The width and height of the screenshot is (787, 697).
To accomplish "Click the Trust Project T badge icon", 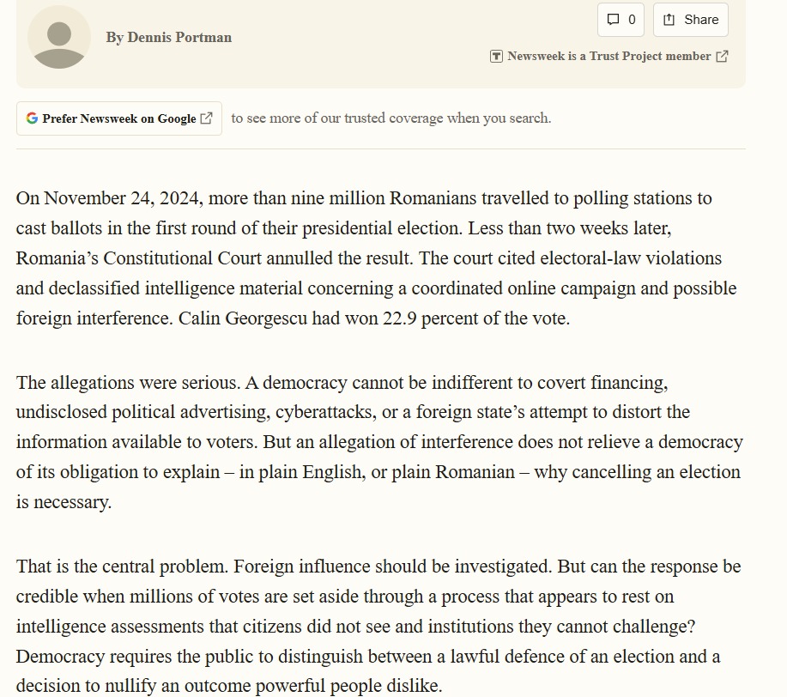I will tap(496, 57).
